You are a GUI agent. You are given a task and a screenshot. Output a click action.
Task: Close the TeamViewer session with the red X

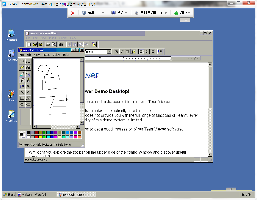[x=73, y=13]
